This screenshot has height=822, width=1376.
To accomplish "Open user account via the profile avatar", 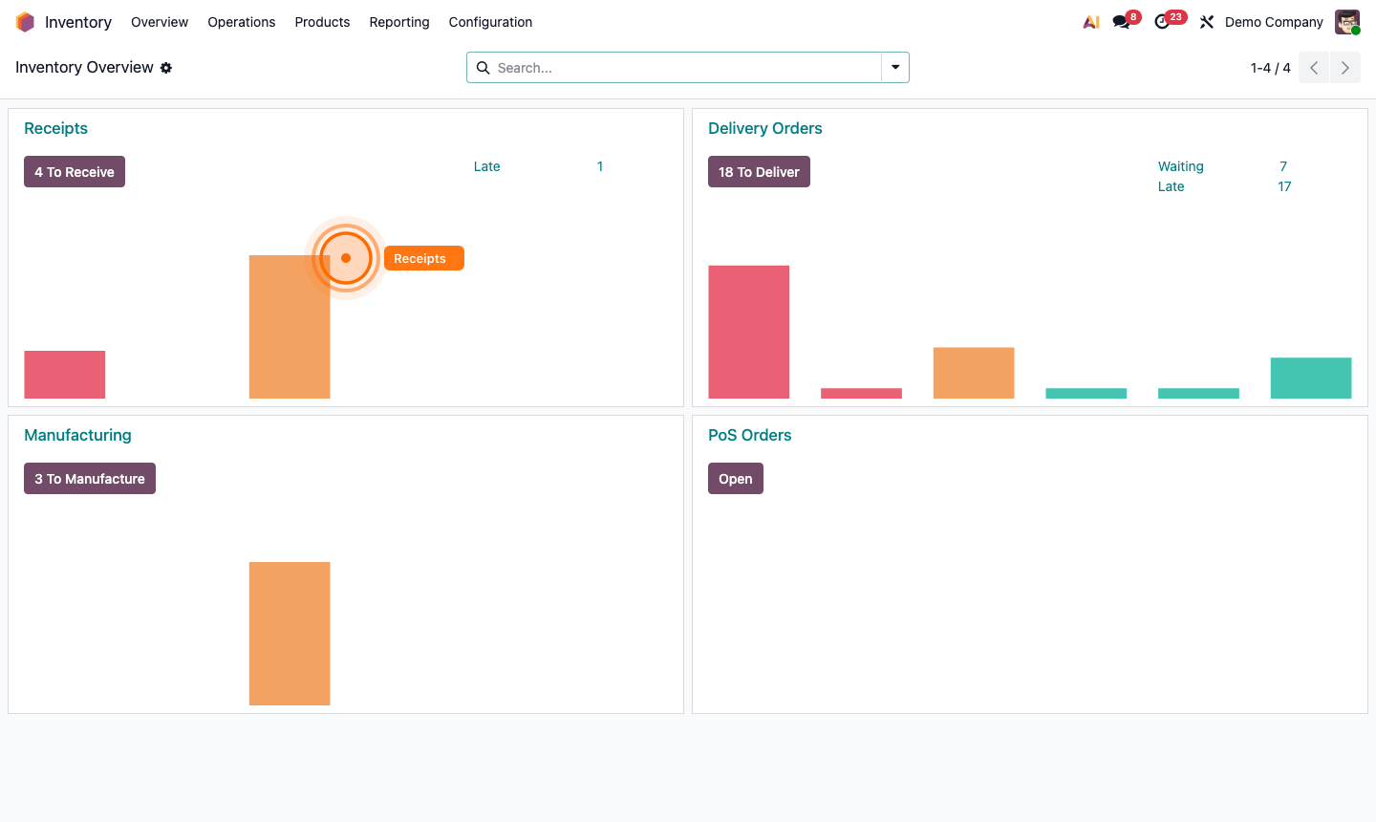I will click(1346, 21).
